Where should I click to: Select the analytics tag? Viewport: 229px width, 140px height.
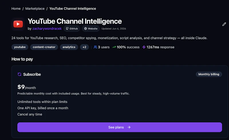[69, 47]
